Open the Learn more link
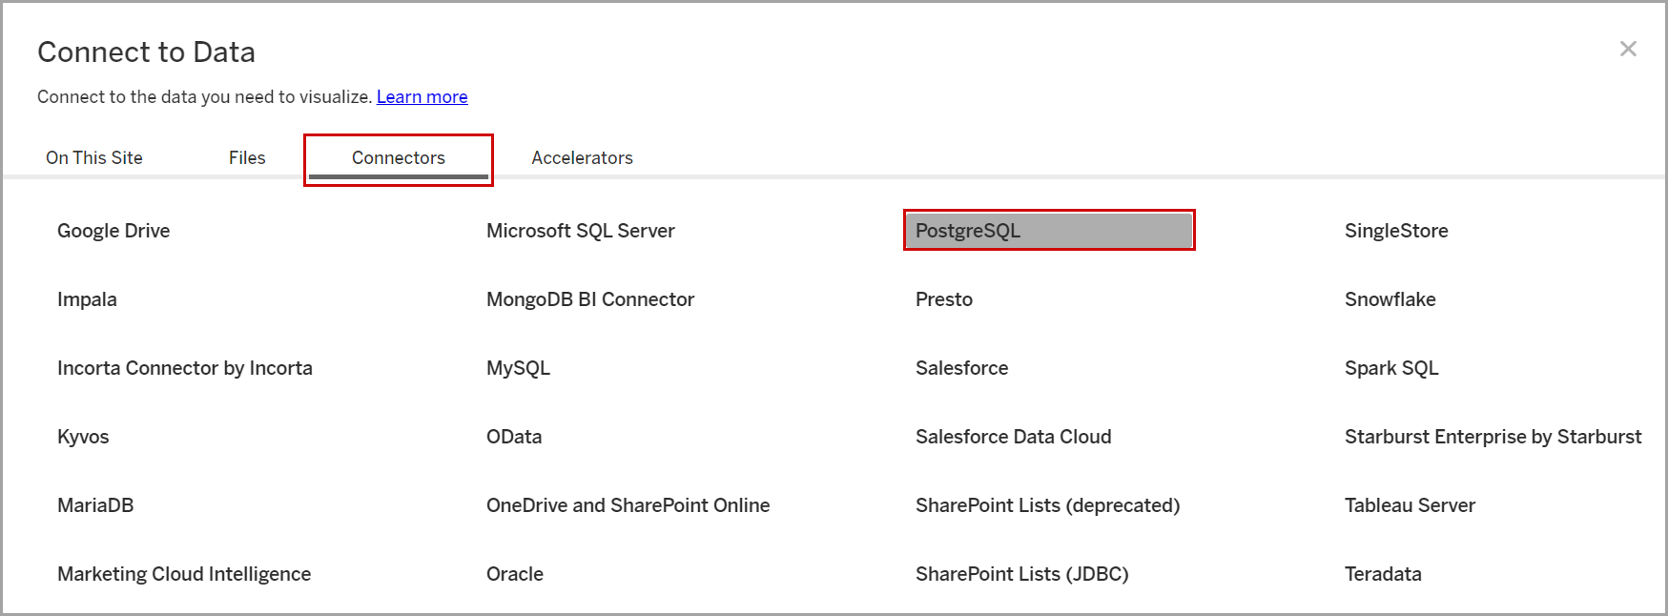 [422, 96]
